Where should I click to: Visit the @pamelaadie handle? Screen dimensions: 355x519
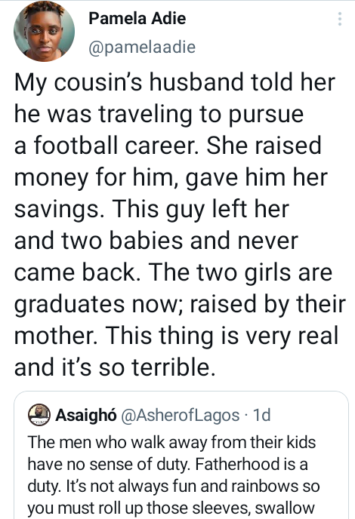tap(142, 47)
